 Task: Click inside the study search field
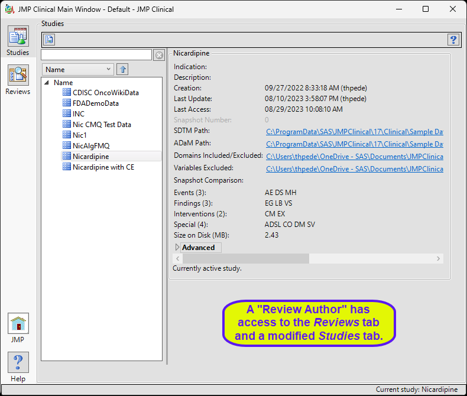96,55
